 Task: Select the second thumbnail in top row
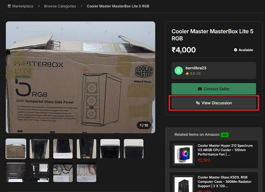point(40,149)
